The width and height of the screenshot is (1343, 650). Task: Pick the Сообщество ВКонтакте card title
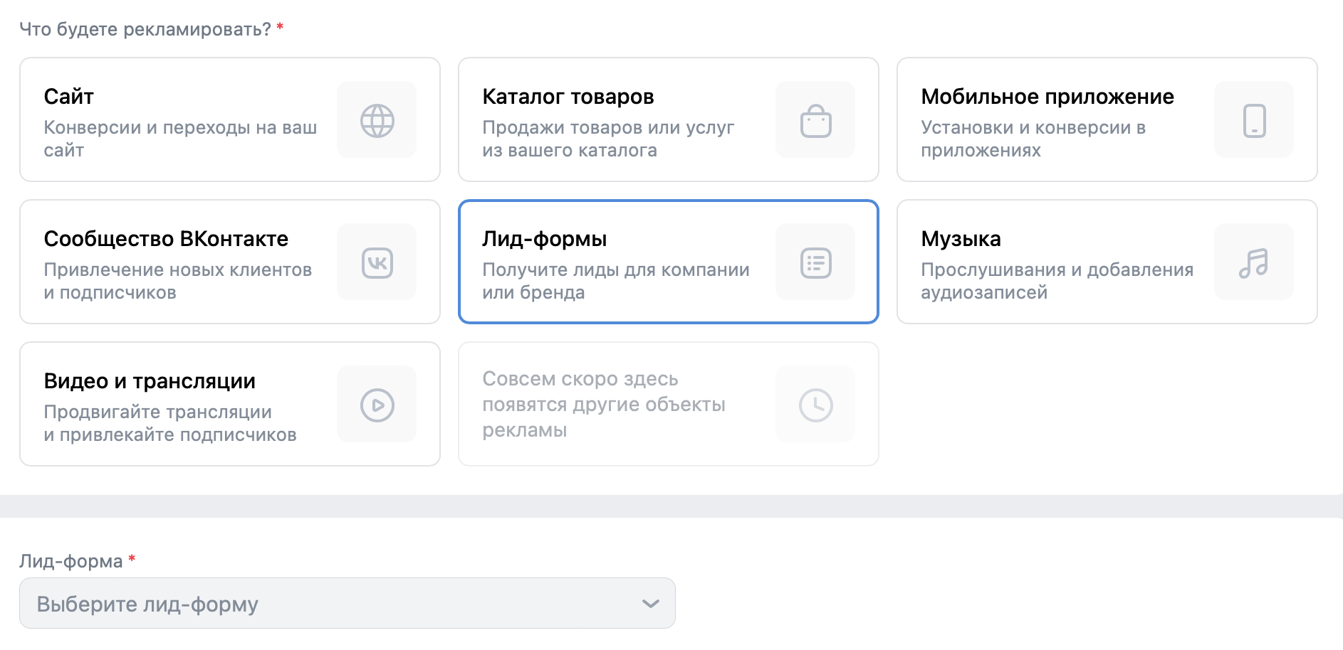point(166,239)
